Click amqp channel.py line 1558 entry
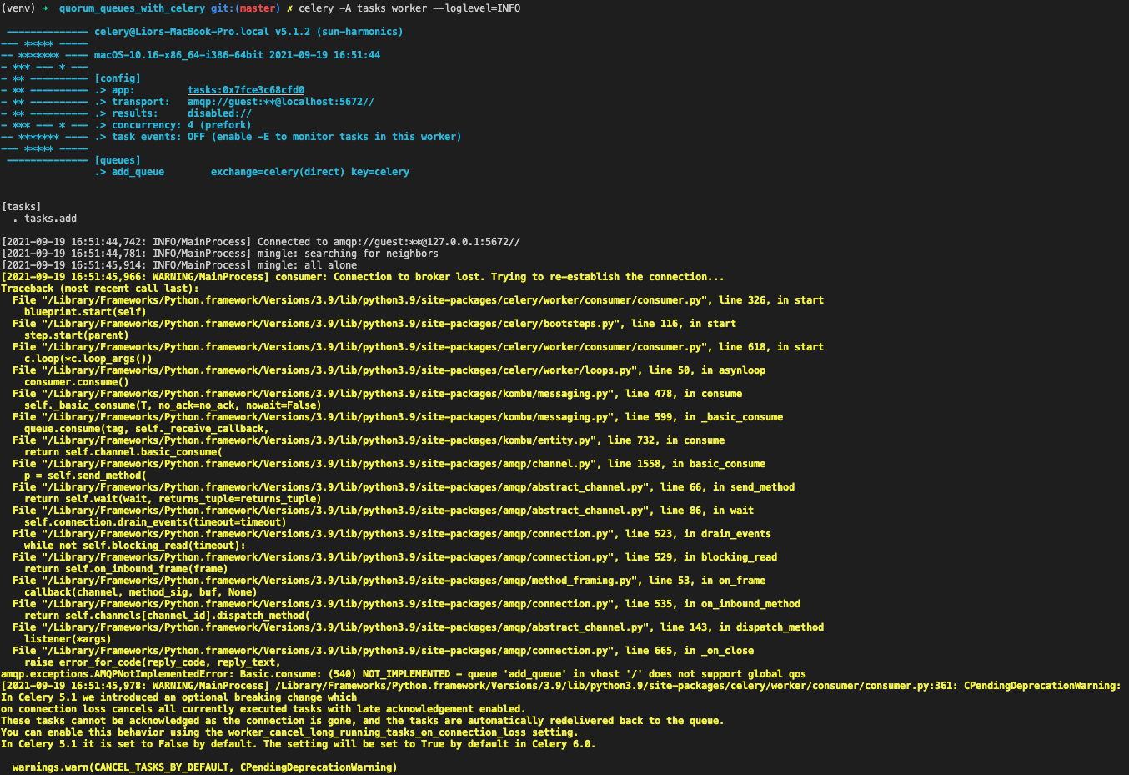Viewport: 1129px width, 775px height. coord(389,464)
